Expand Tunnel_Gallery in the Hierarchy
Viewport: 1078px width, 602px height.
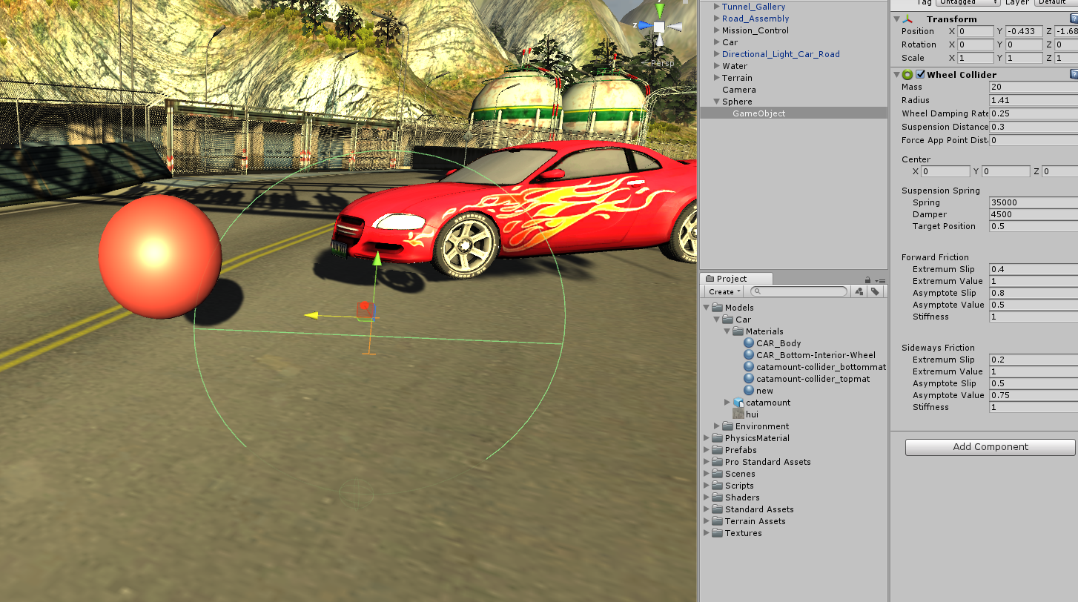[716, 7]
